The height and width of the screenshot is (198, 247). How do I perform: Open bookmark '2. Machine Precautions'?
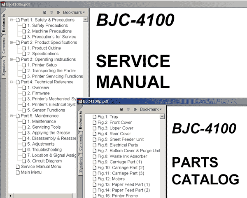49,31
